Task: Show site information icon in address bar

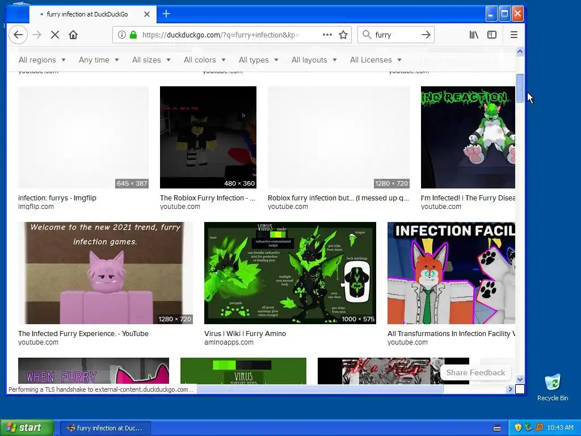Action: (x=121, y=35)
